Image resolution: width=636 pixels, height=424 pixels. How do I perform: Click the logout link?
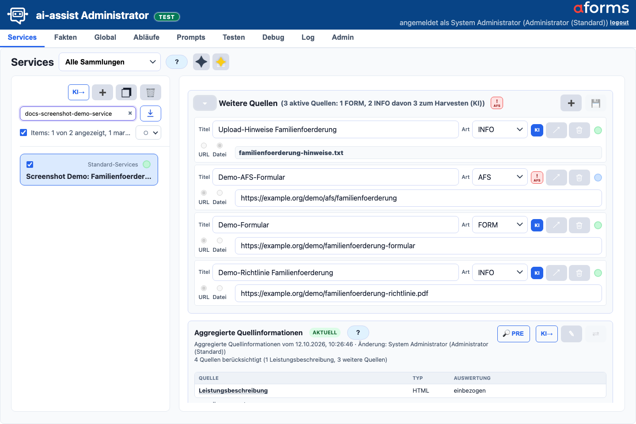(619, 23)
